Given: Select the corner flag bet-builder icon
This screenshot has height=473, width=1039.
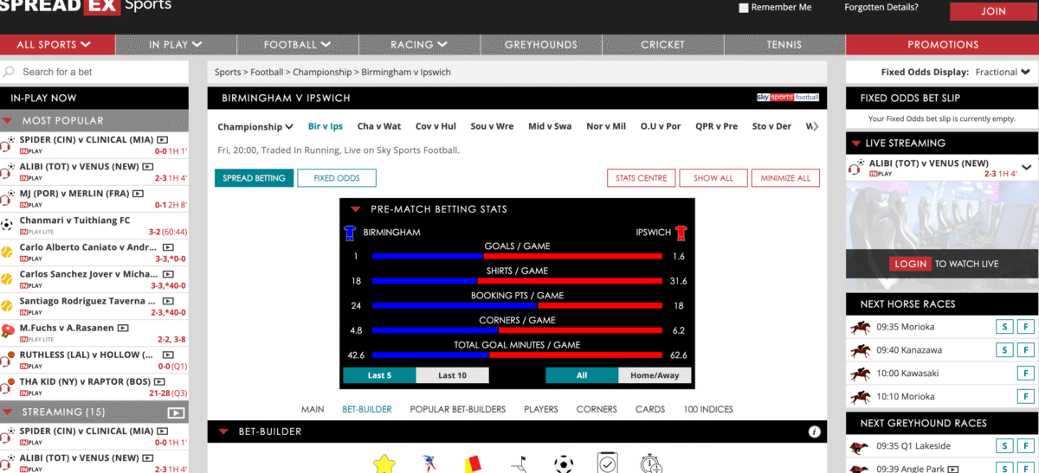Looking at the screenshot, I should [x=519, y=464].
